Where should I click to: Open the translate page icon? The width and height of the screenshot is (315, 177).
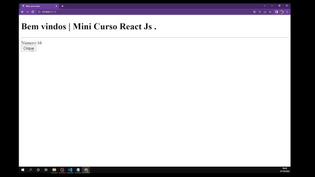[x=254, y=12]
